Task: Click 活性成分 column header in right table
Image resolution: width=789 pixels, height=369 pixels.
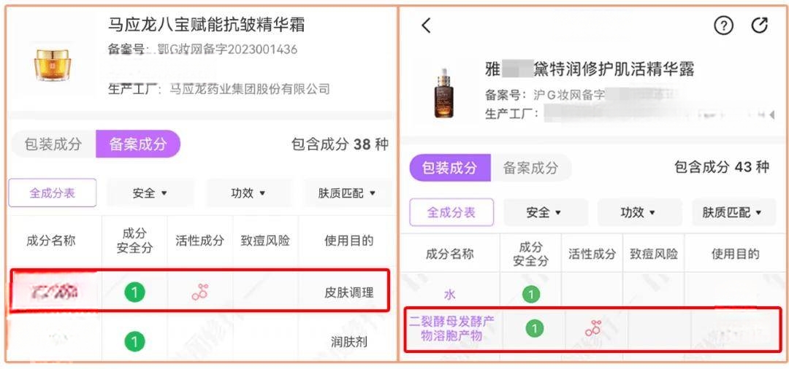Action: 592,254
